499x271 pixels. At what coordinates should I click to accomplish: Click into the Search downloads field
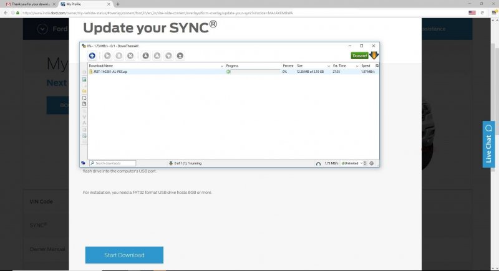(x=113, y=163)
